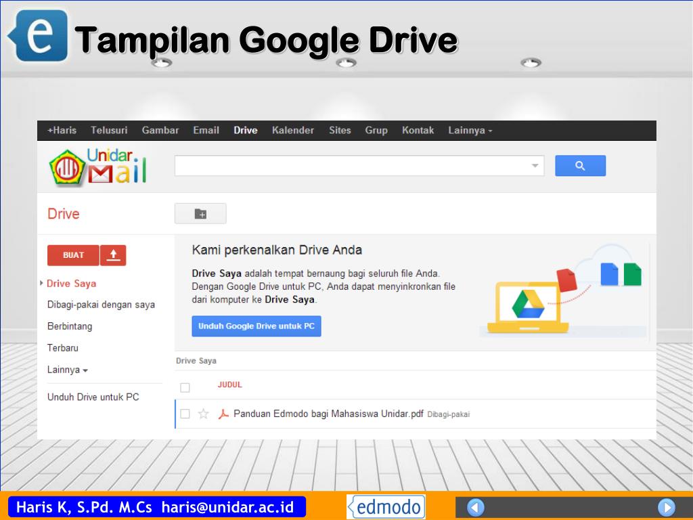Screen dimensions: 693x520
Task: Click the blue magnifier search button
Action: 580,166
